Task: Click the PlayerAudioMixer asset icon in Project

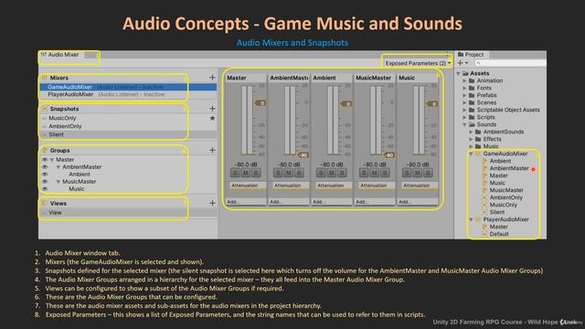Action: (478, 219)
